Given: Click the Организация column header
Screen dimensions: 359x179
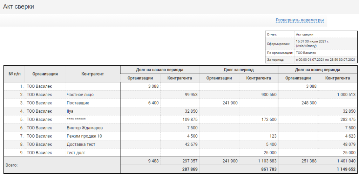Looking at the screenshot, I should coord(45,74).
